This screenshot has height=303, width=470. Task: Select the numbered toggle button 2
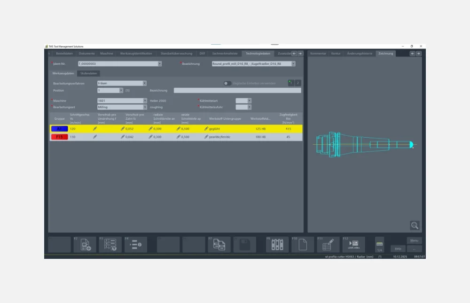click(x=298, y=83)
